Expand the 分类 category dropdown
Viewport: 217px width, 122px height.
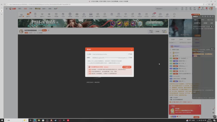[31, 9]
